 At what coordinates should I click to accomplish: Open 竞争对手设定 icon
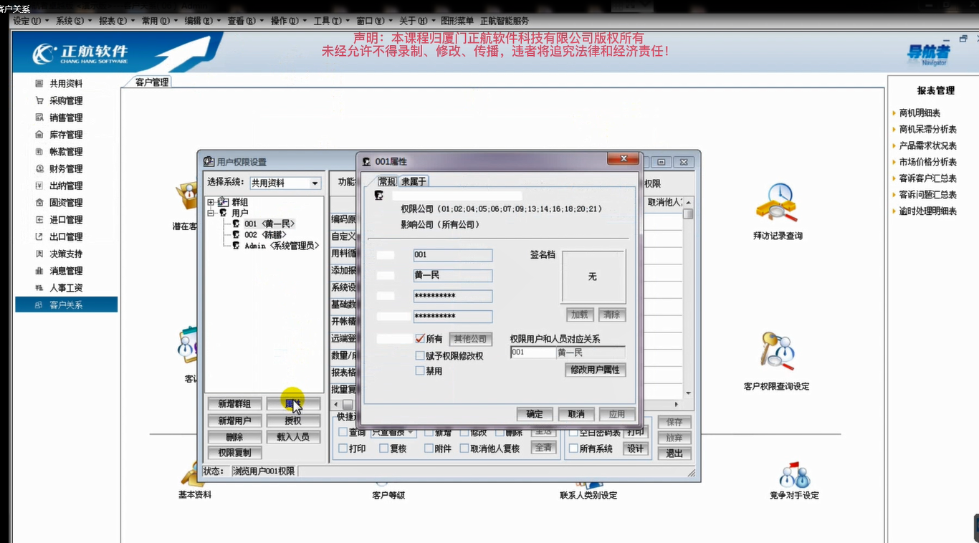pos(794,474)
